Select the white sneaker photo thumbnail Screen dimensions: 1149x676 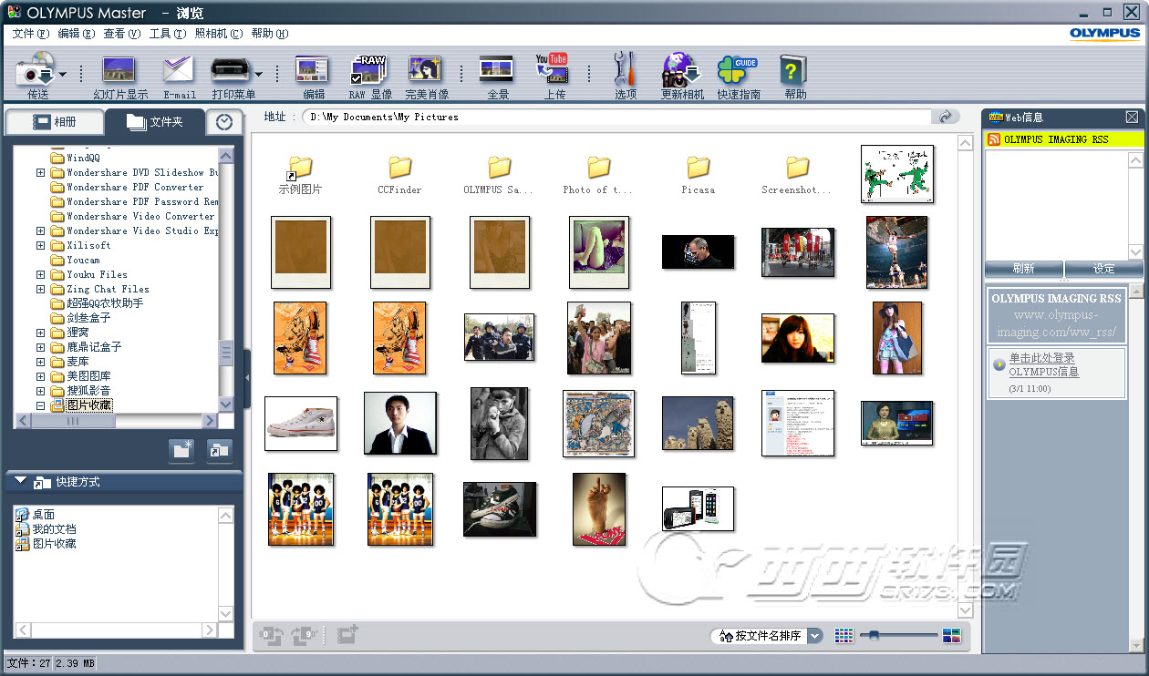coord(301,424)
